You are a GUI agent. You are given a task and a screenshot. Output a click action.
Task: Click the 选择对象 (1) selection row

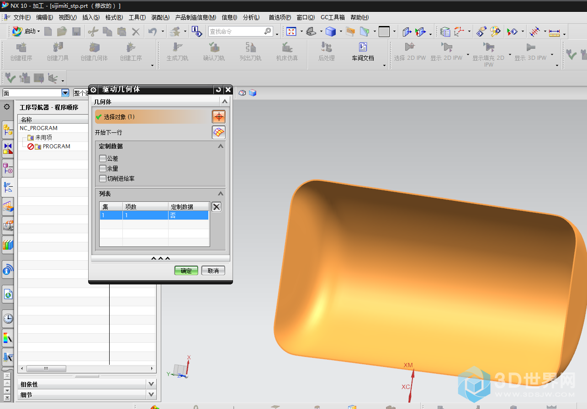153,117
